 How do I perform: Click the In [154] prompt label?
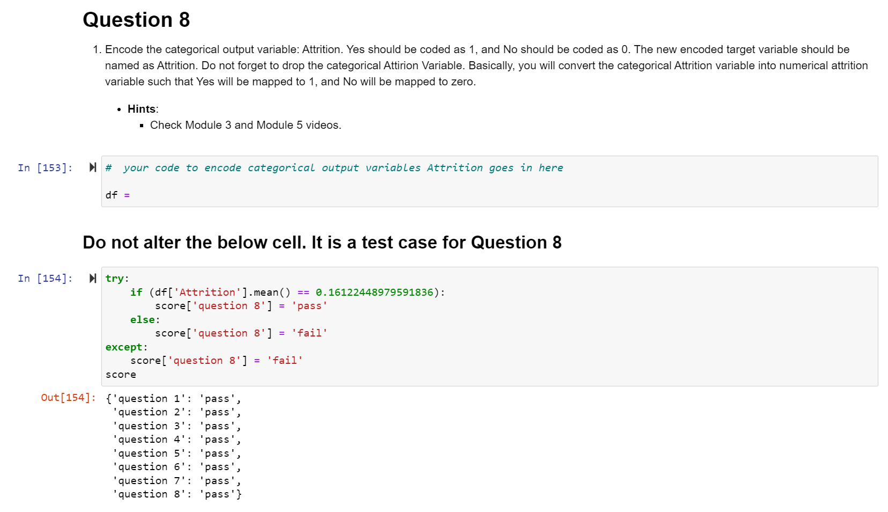tap(45, 279)
